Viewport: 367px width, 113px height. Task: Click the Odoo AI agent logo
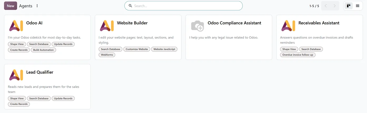pos(16,26)
